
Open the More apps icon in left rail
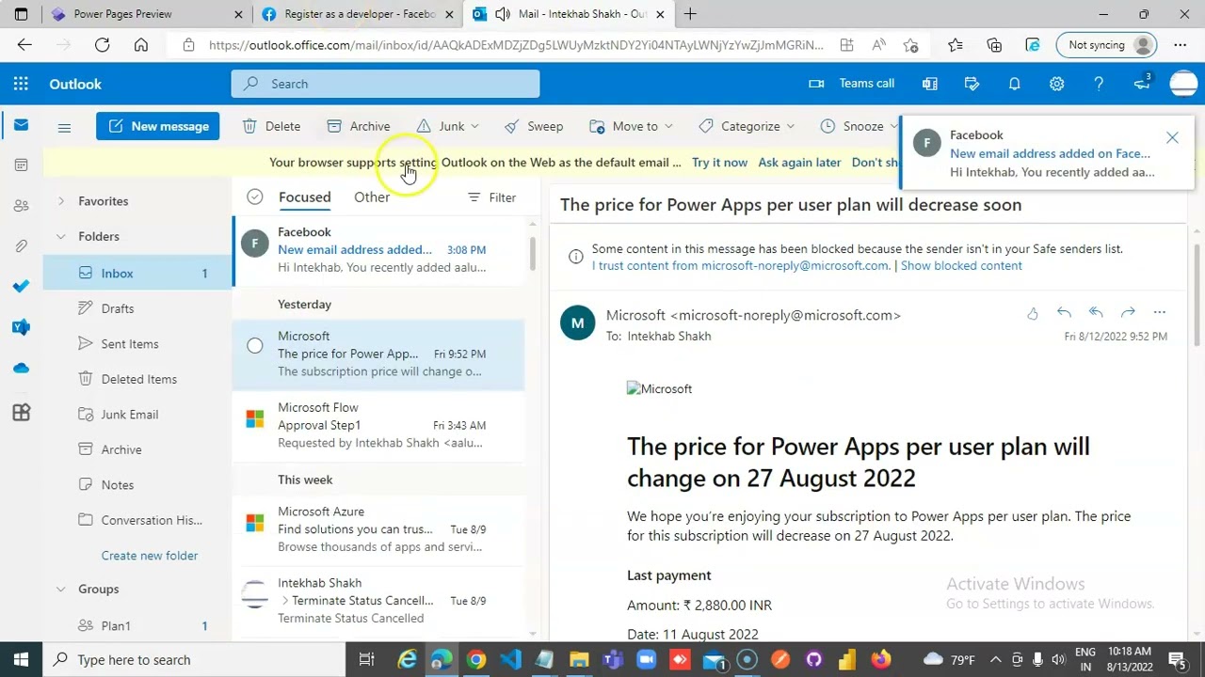click(x=21, y=412)
